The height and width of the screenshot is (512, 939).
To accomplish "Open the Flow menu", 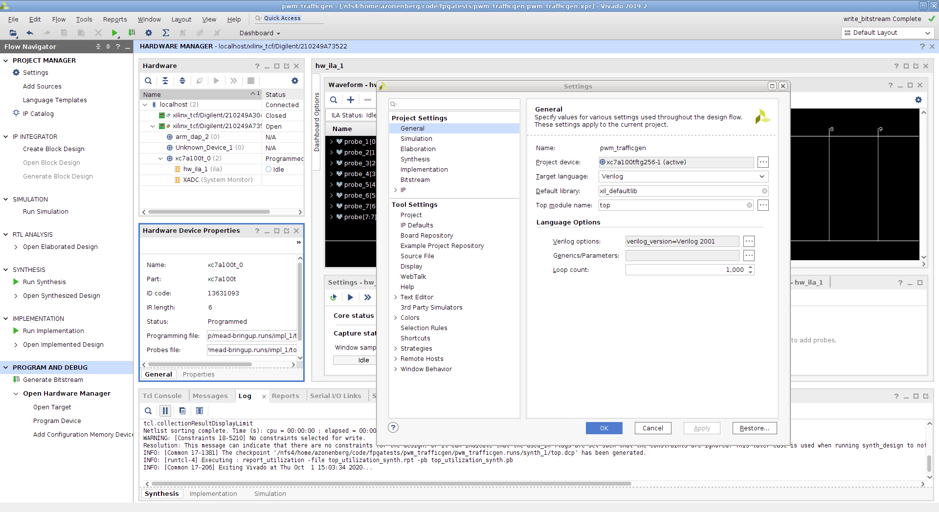I will click(x=59, y=20).
